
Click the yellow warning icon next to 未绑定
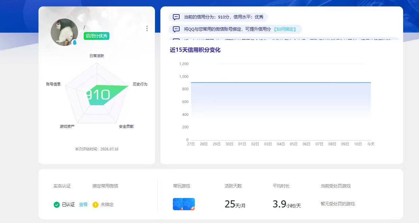96,204
